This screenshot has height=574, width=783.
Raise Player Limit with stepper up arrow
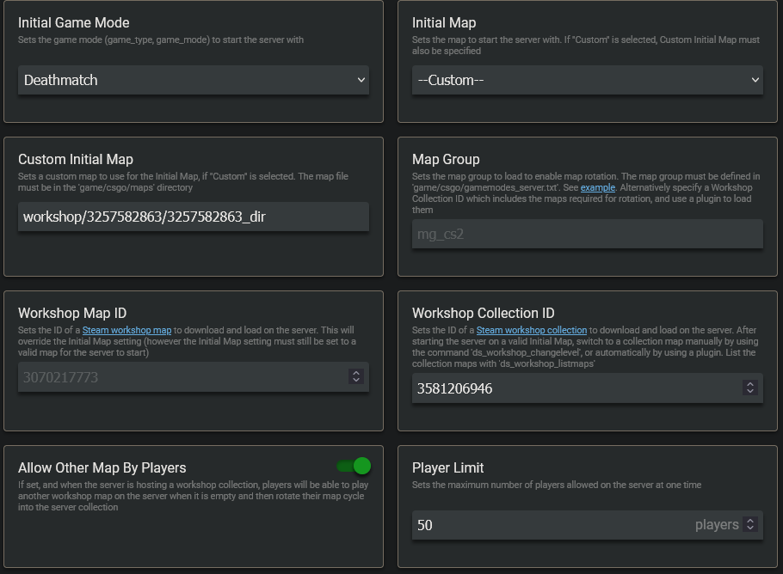click(x=750, y=521)
